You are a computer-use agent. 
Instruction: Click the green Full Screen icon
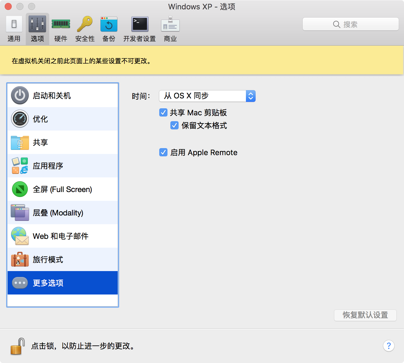coord(20,189)
